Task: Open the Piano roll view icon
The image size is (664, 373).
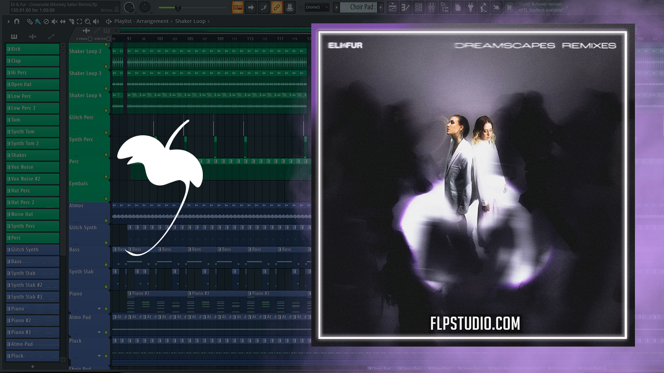Action: tap(406, 7)
